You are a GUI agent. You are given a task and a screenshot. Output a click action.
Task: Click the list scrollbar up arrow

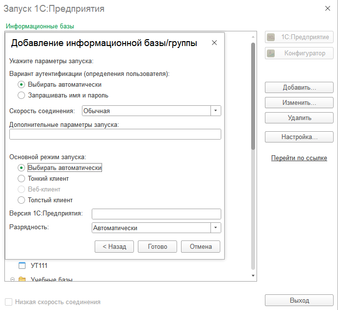point(253,37)
